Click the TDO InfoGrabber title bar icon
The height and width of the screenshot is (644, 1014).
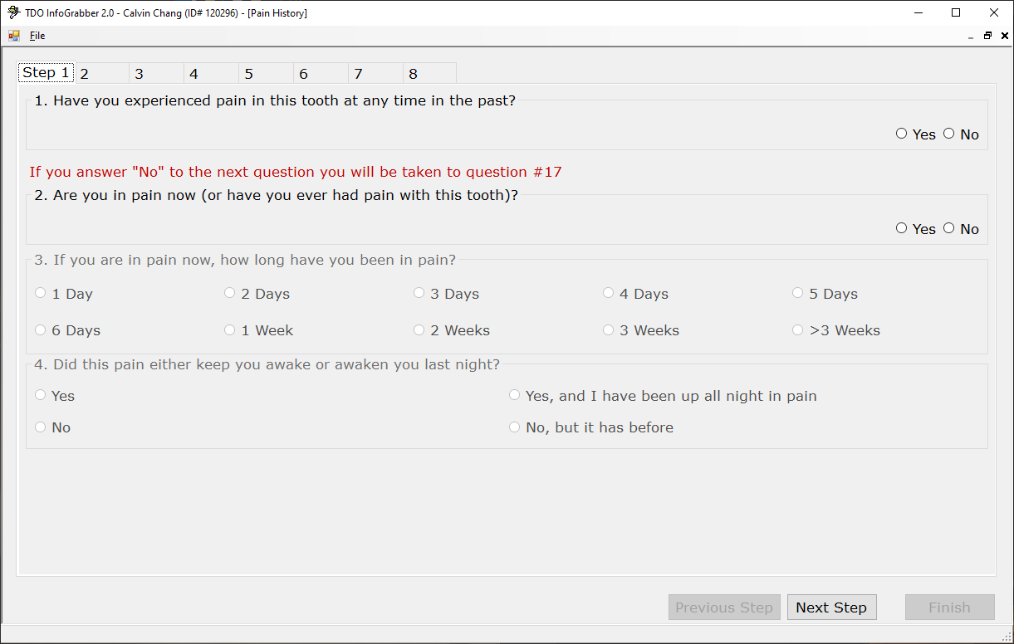(13, 12)
